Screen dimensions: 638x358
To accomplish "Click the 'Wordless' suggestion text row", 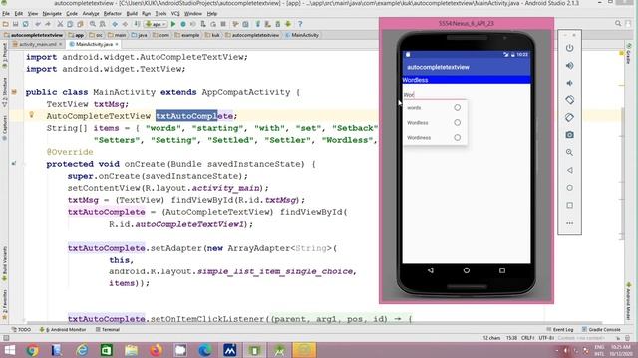I will point(435,122).
